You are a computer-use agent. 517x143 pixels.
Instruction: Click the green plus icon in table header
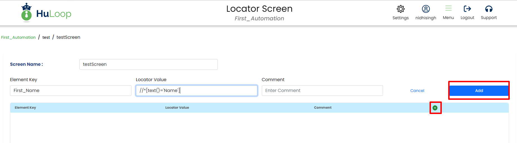pyautogui.click(x=435, y=108)
